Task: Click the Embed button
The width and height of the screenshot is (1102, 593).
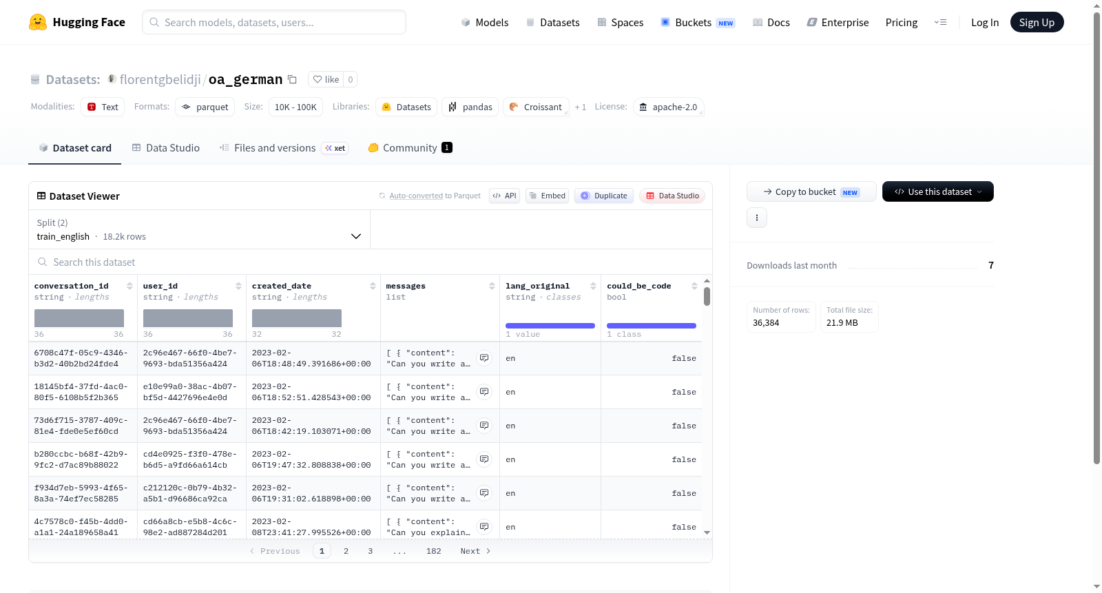Action: [x=547, y=196]
